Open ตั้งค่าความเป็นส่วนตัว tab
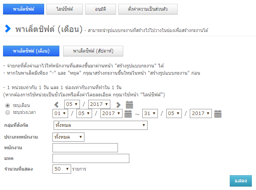The image size is (256, 190). tap(148, 9)
